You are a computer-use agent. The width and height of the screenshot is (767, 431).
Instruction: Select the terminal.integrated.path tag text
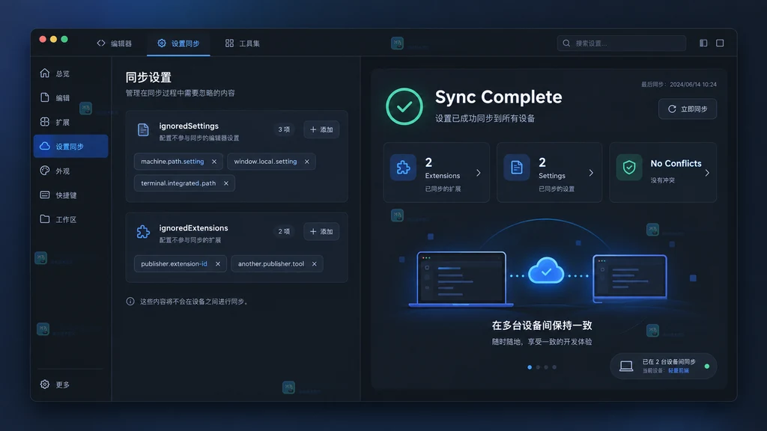point(178,183)
